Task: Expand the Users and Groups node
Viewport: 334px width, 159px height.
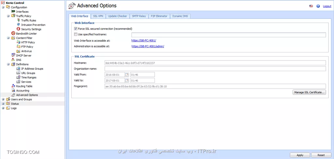Action: tap(3, 99)
